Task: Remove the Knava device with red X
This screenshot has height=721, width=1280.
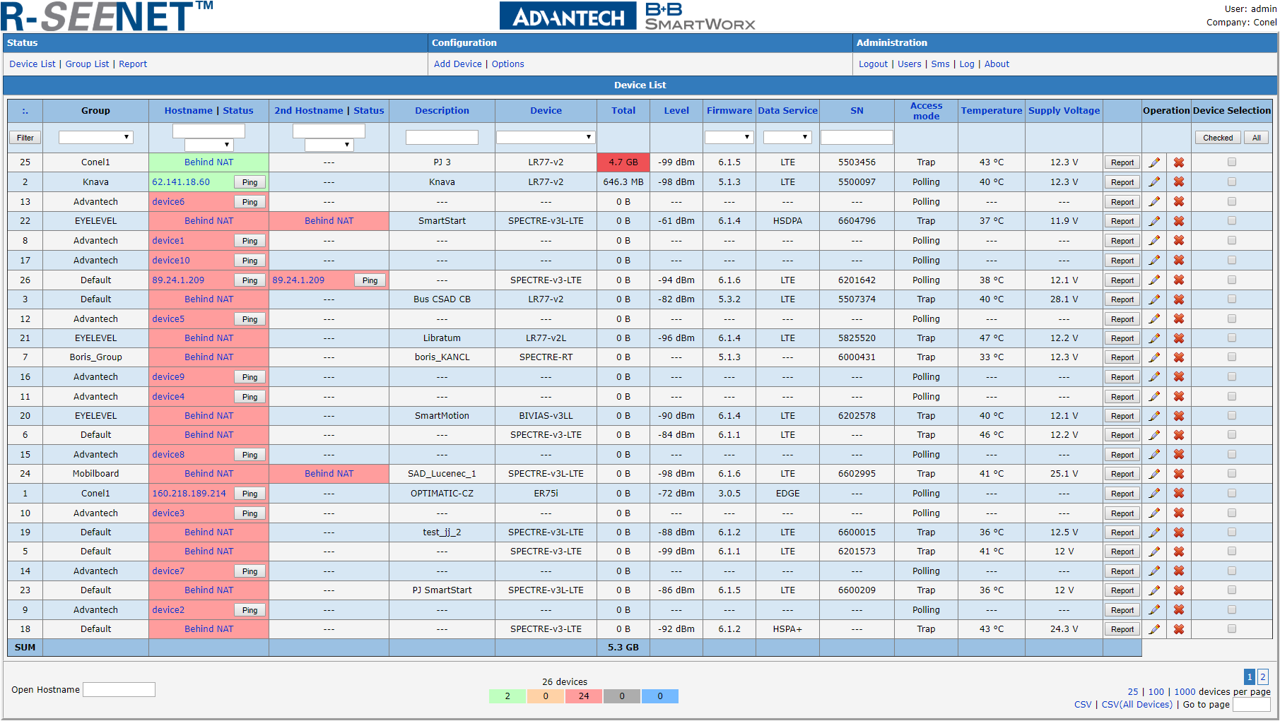Action: (1179, 182)
